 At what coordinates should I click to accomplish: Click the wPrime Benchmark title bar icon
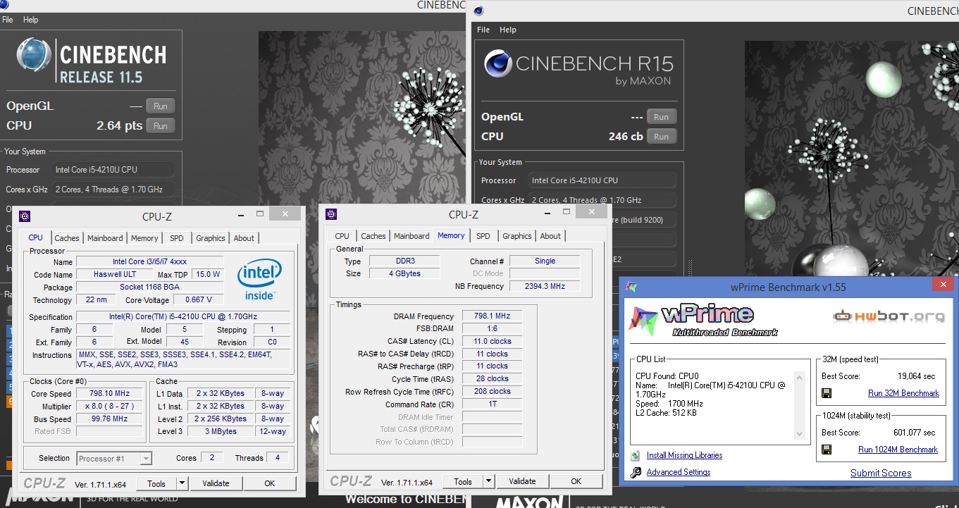pos(632,287)
